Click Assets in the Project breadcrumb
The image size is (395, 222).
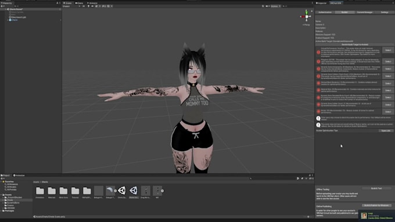[x=36, y=182]
